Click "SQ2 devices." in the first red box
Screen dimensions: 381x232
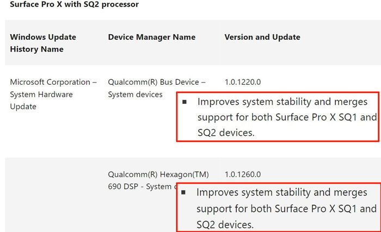tap(226, 133)
